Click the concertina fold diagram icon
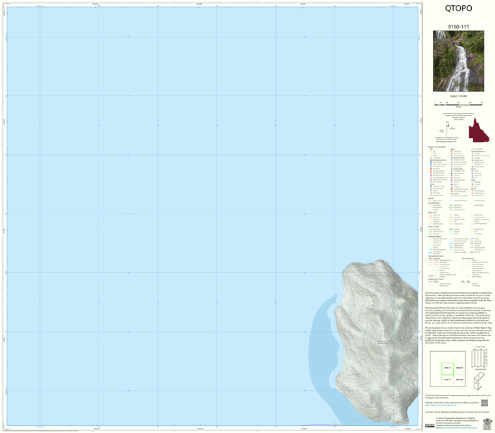Image resolution: width=495 pixels, height=433 pixels. (480, 357)
